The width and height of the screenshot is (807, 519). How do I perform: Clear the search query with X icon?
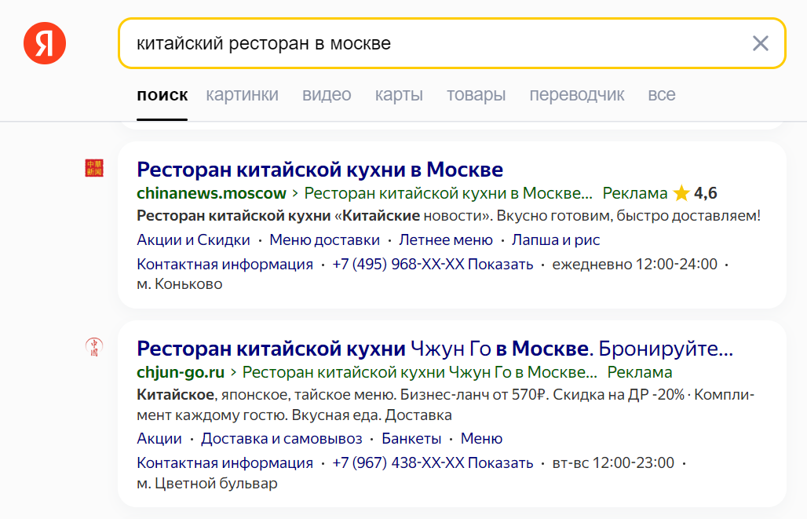pyautogui.click(x=760, y=43)
